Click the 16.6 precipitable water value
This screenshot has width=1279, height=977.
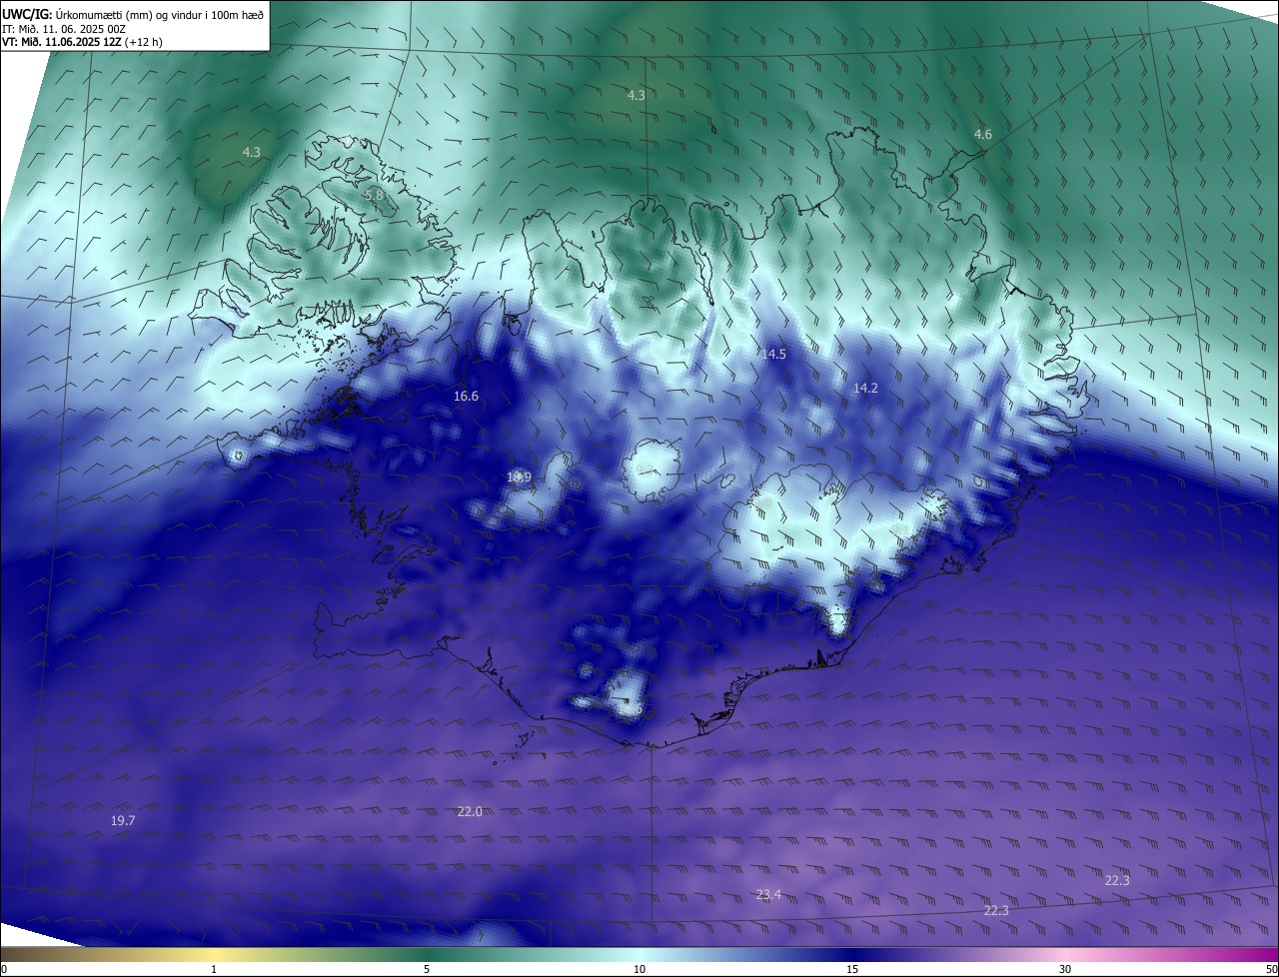(466, 396)
